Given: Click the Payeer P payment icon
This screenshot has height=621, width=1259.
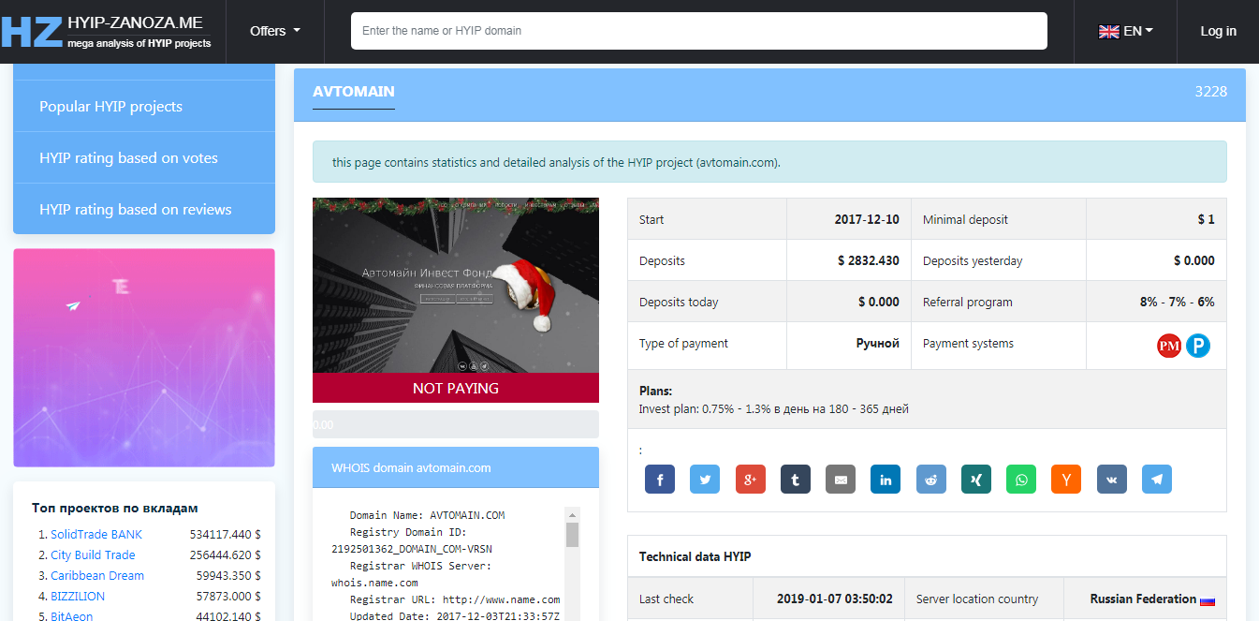Looking at the screenshot, I should tap(1198, 346).
